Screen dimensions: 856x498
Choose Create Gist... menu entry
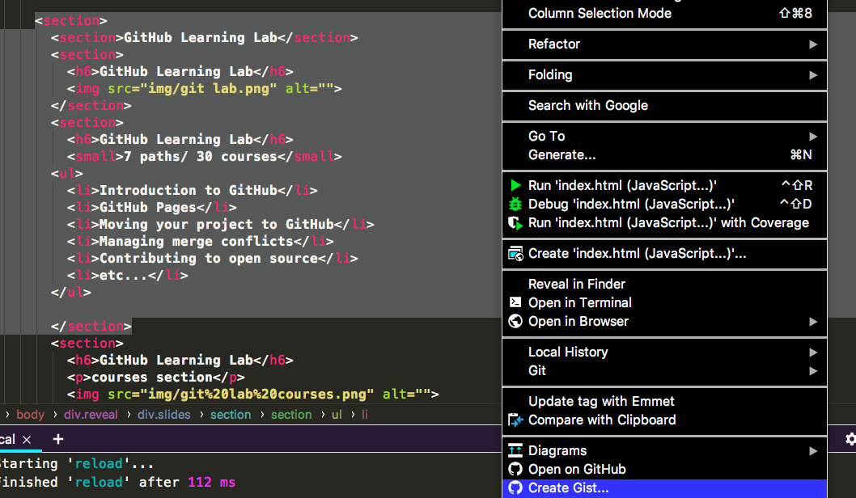pyautogui.click(x=664, y=487)
